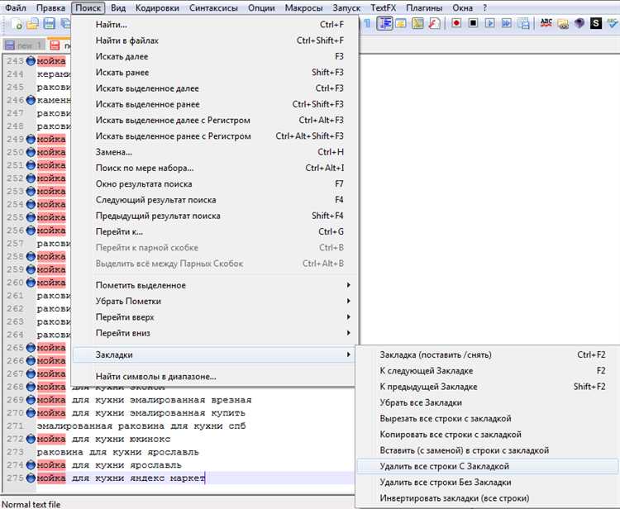Click Normal text file in status bar

click(x=31, y=504)
